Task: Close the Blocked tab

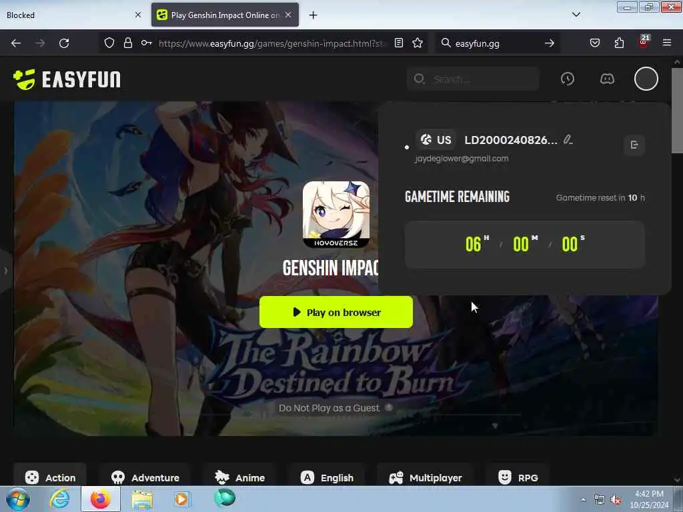Action: 138,15
